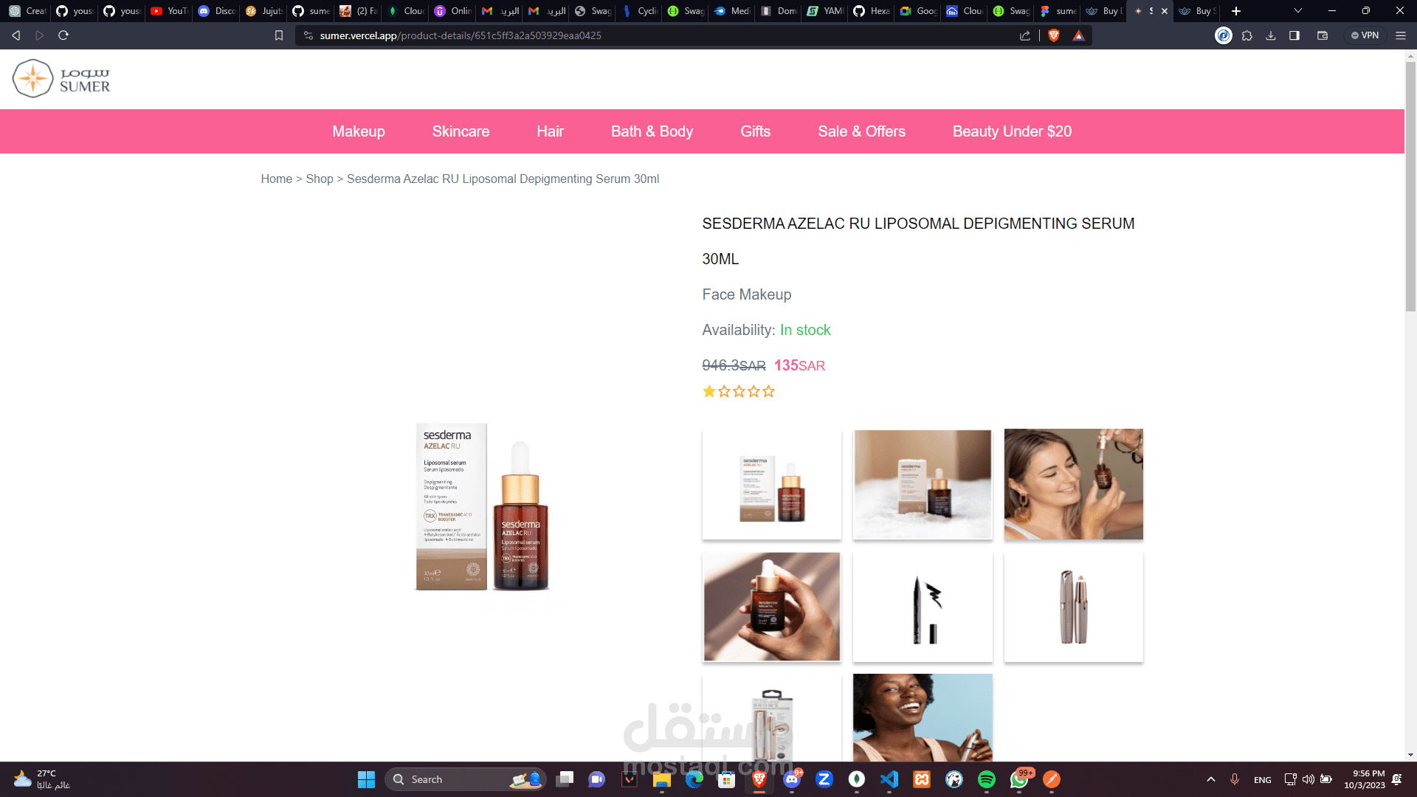Open Windows Start button
Screen dimensions: 1417x797
pos(366,779)
